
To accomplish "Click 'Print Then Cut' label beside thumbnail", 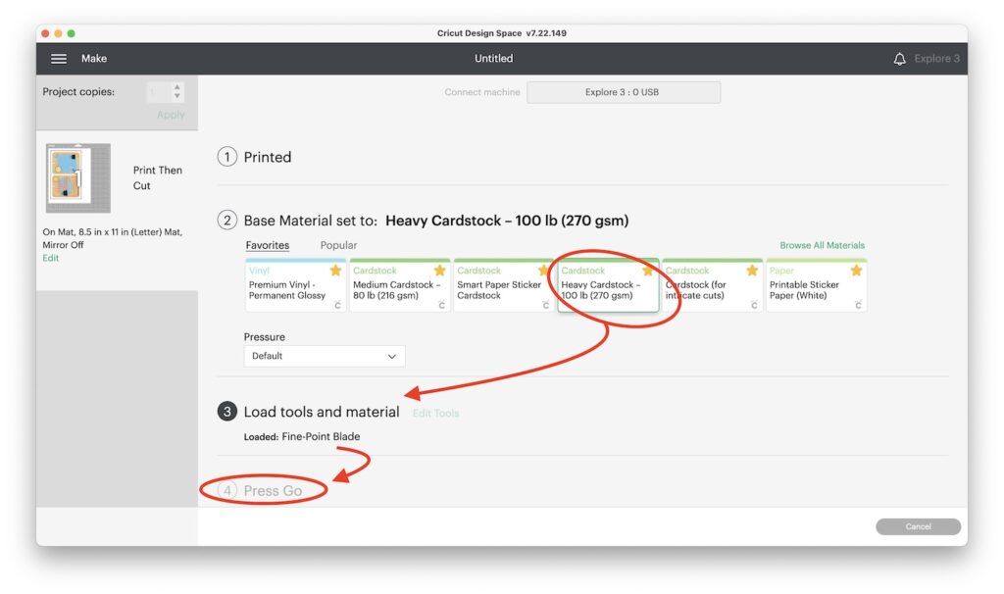I will point(158,178).
